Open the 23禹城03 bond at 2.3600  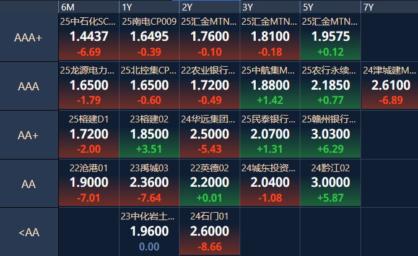point(149,183)
